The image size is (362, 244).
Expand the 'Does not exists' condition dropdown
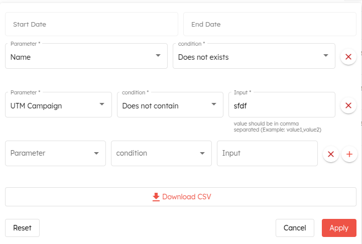[x=254, y=56]
